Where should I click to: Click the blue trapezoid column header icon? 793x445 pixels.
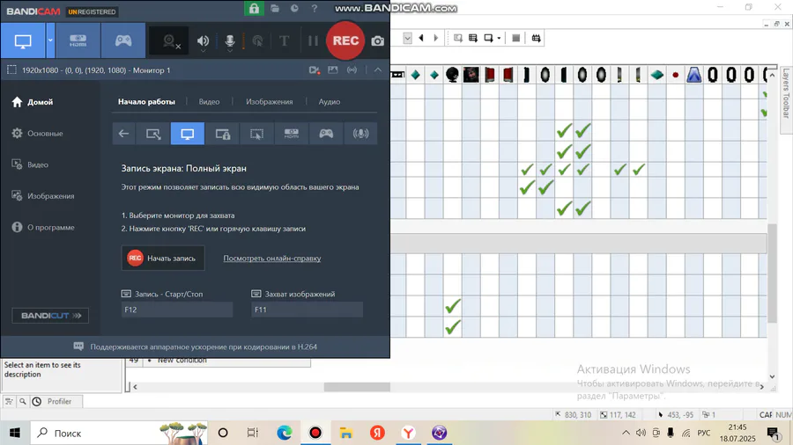(x=694, y=75)
